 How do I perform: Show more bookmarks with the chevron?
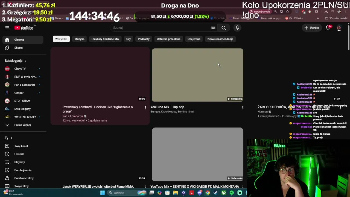tap(318, 18)
